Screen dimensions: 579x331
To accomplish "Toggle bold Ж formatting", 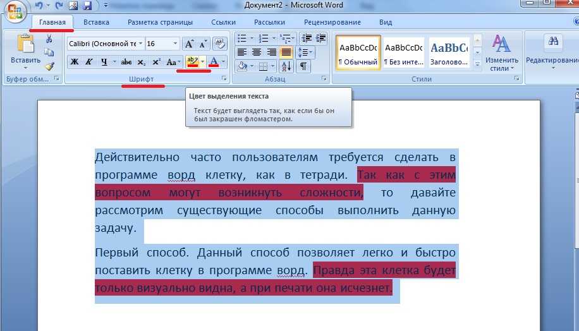I will click(74, 62).
